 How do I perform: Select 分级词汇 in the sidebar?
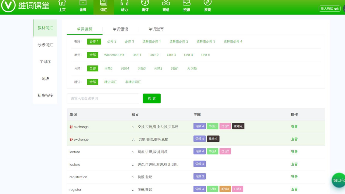[45, 45]
